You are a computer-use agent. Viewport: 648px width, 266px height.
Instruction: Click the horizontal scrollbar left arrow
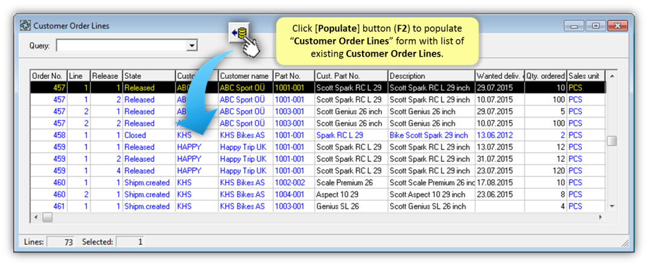click(36, 217)
